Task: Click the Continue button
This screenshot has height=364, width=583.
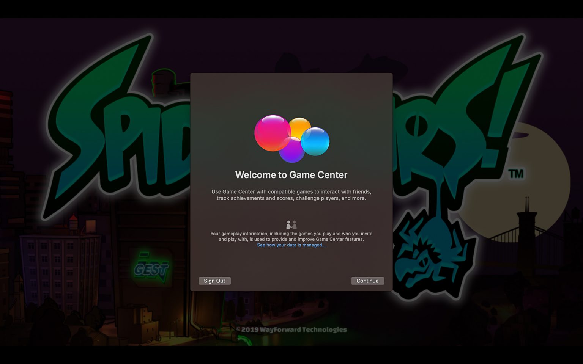Action: click(367, 281)
